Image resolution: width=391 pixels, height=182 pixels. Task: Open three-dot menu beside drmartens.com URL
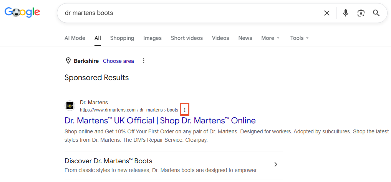click(x=184, y=110)
